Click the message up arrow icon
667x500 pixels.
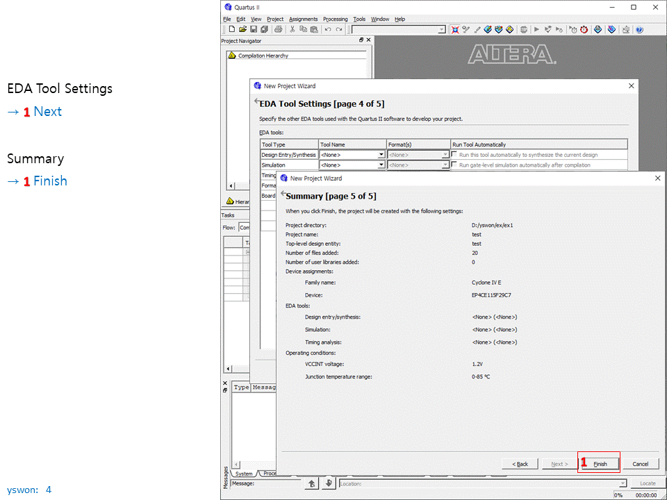(x=311, y=483)
